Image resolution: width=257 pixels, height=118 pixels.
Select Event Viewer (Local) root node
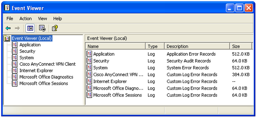pyautogui.click(x=32, y=38)
